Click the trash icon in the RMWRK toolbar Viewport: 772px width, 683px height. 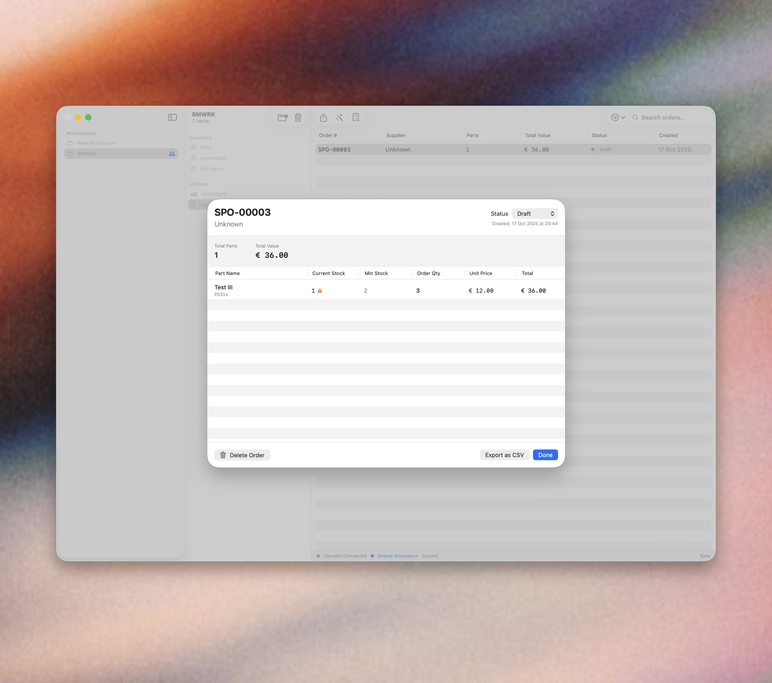(x=298, y=118)
